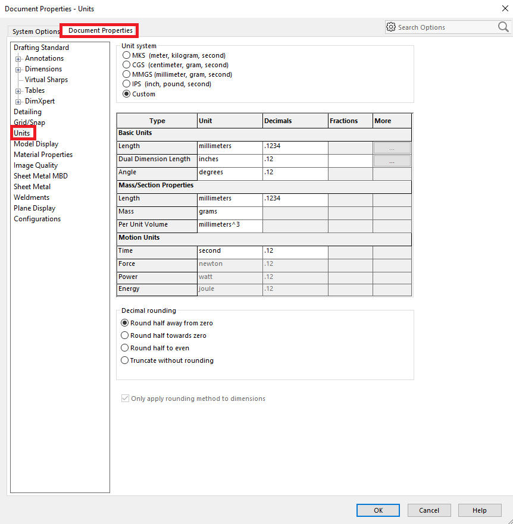
Task: Choose Round half to even rounding
Action: pyautogui.click(x=125, y=348)
